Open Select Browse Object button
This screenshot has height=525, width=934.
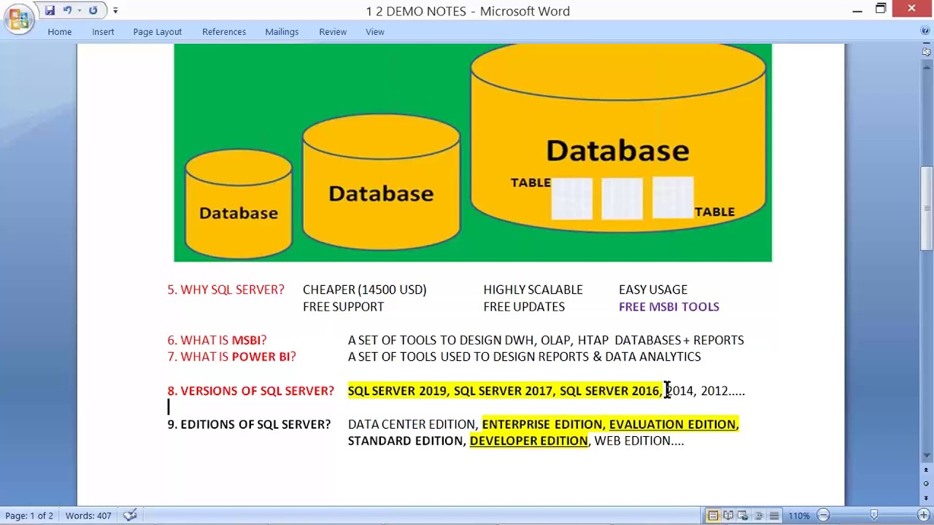[927, 484]
